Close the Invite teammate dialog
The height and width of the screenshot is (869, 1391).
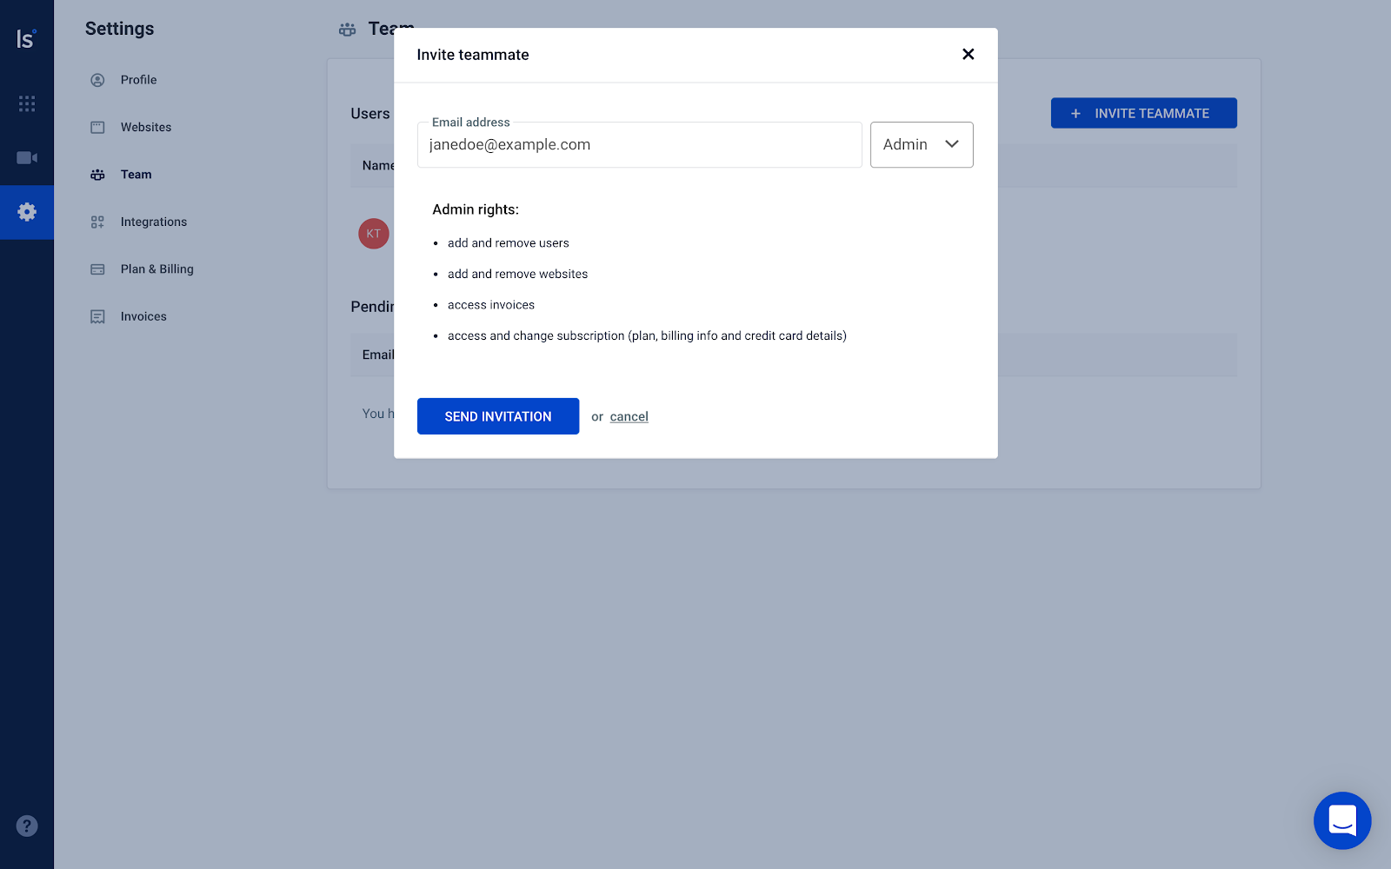[968, 54]
